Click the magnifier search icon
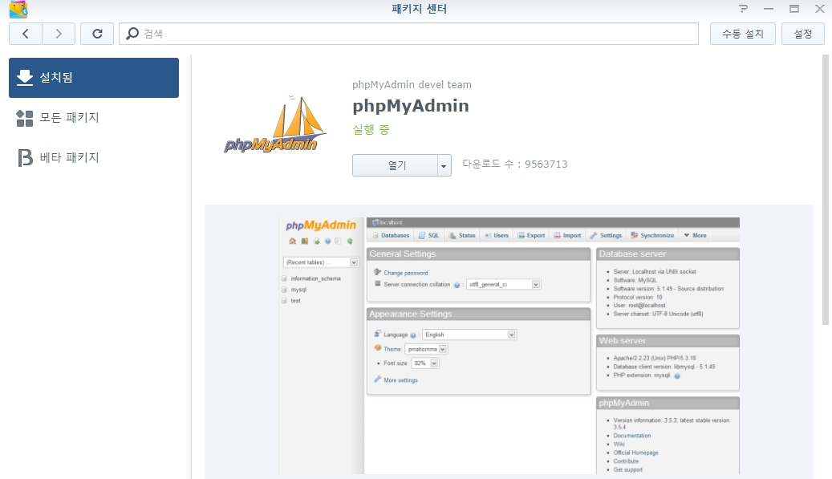This screenshot has width=832, height=479. [132, 34]
